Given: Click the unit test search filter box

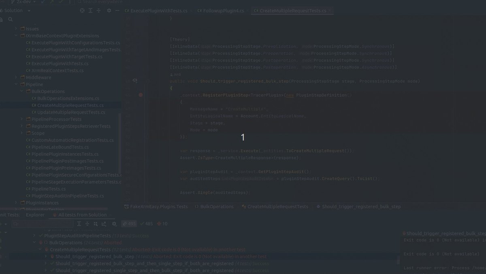Looking at the screenshot, I should click(x=43, y=224).
